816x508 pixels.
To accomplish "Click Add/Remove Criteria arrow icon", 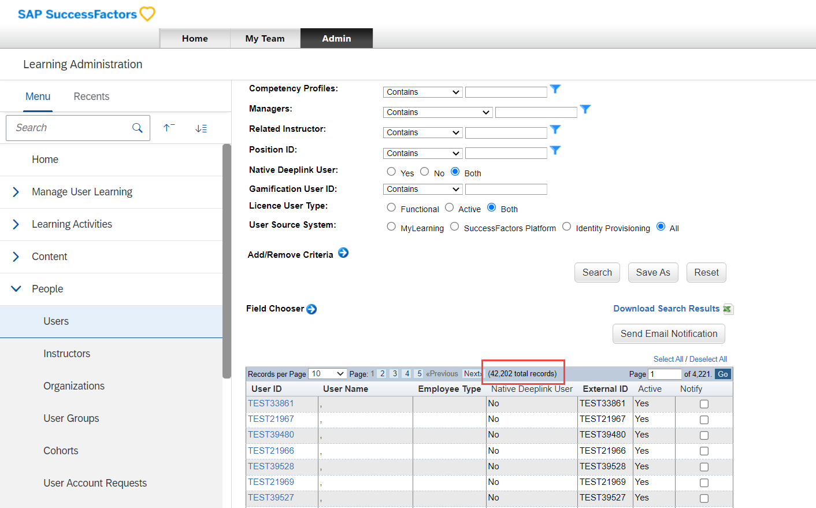I will coord(343,253).
